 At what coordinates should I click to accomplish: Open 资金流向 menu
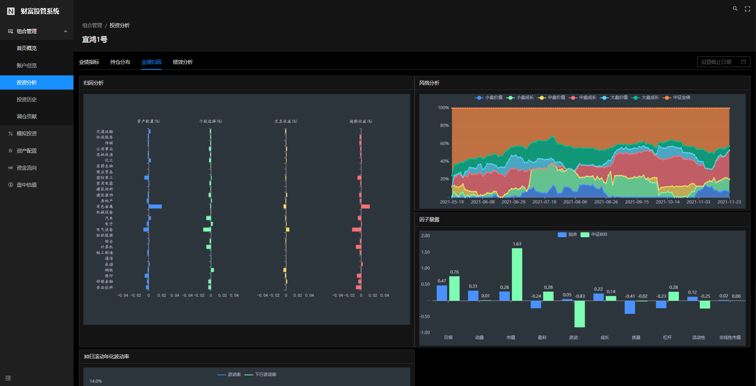[x=37, y=168]
